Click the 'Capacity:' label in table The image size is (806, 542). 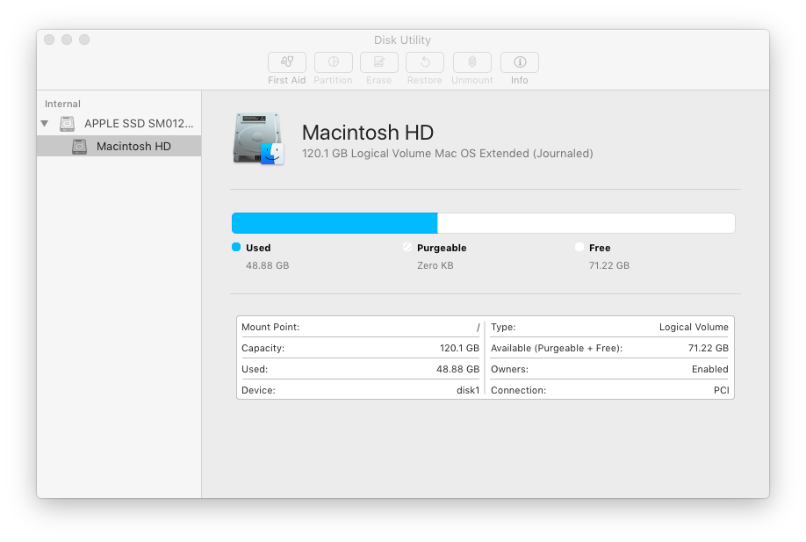263,348
